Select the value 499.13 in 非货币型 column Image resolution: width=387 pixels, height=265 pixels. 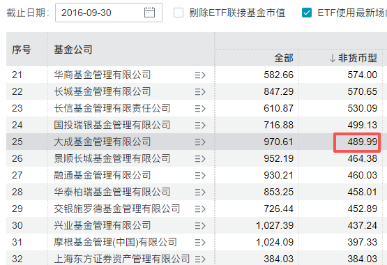click(363, 125)
